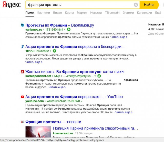Click the green turbo icon on 1tv.ru result
The image size is (164, 142).
point(55,51)
